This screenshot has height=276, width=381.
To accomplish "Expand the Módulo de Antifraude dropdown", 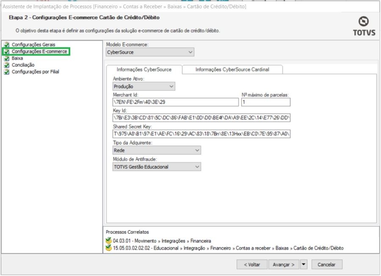I will pyautogui.click(x=157, y=167).
